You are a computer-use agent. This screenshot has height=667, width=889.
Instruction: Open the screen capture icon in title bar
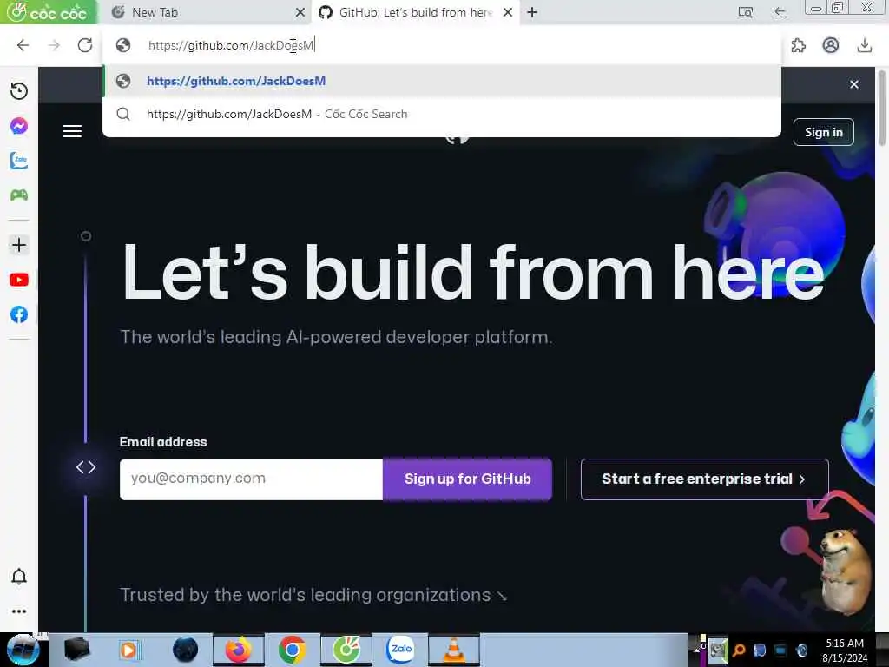745,12
